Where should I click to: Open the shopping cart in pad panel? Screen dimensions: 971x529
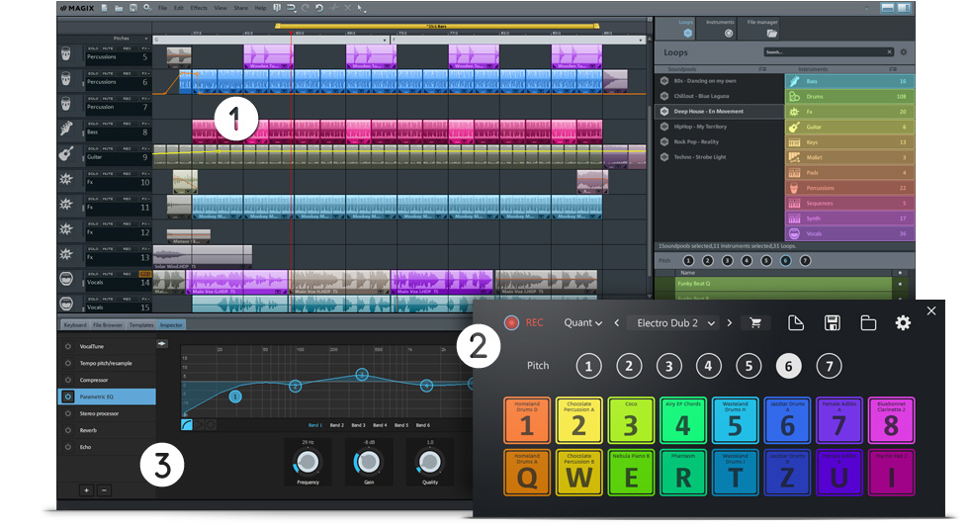[x=755, y=322]
